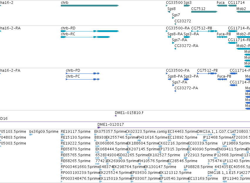The height and width of the screenshot is (183, 250).
Task: Click the RE19222.5prime EST label
Action: [x=75, y=143]
